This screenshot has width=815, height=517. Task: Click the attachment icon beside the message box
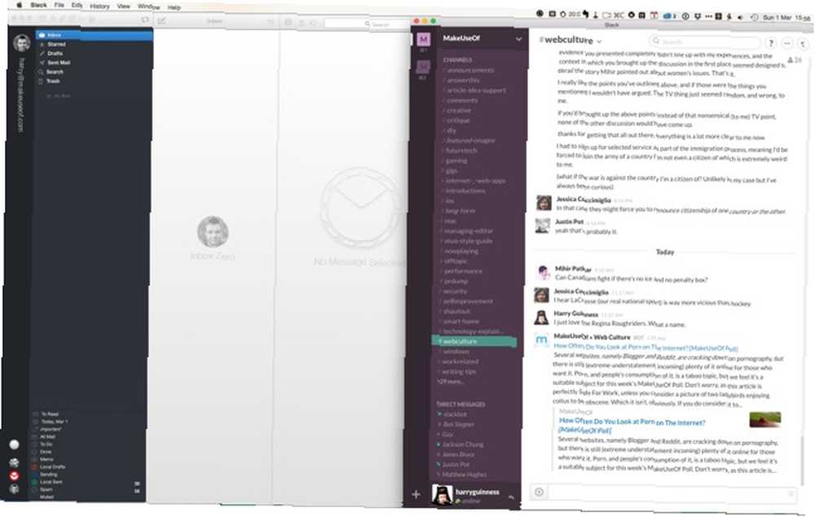539,492
